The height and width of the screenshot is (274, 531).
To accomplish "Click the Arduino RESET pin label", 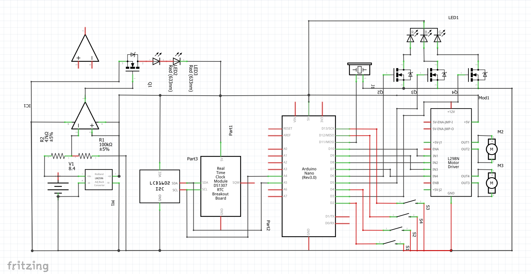I will pos(288,129).
